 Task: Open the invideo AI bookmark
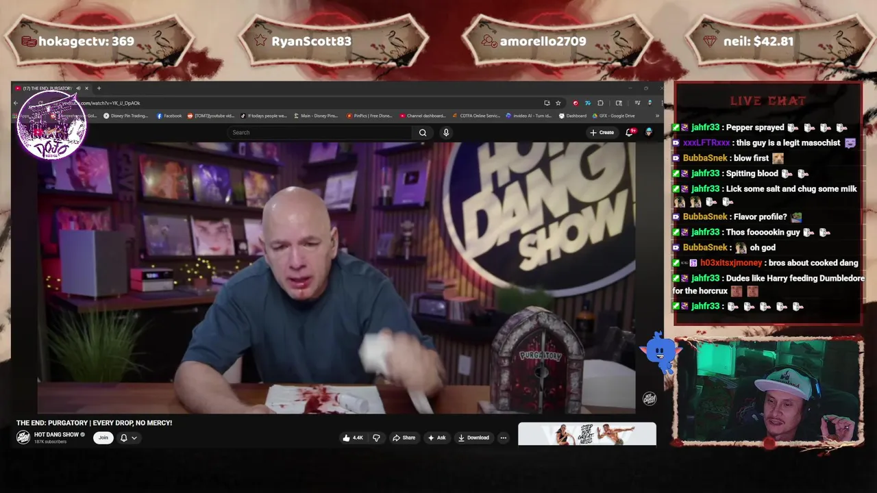530,116
